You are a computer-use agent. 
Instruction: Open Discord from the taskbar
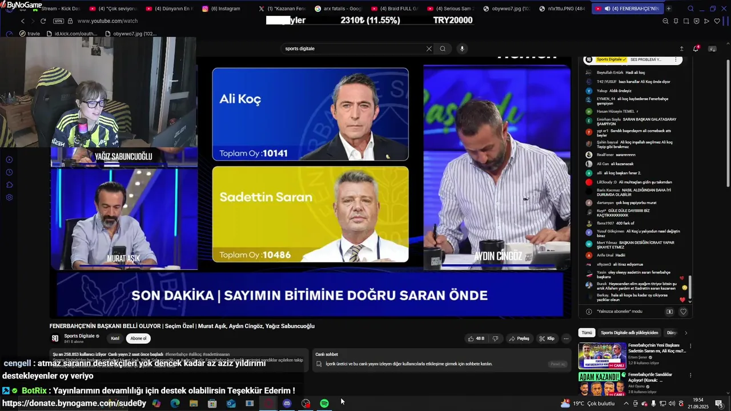click(287, 404)
